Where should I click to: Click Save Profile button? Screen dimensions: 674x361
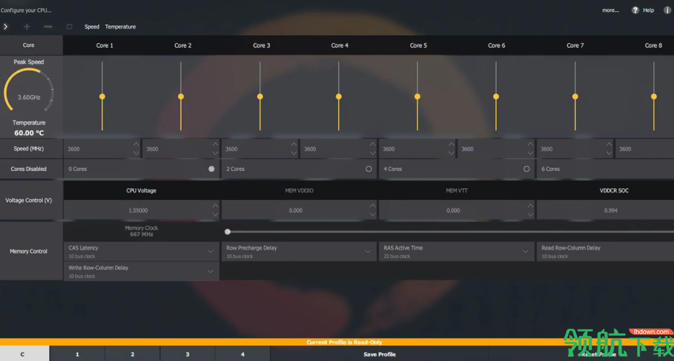tap(380, 354)
